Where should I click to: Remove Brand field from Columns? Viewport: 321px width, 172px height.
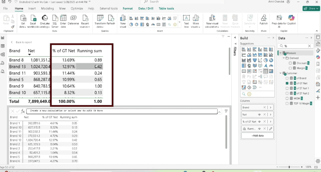tap(265, 107)
